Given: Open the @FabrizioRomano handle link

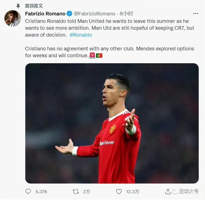Looking at the screenshot, I should (x=94, y=13).
